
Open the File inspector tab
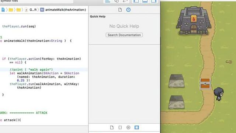tap(120, 10)
